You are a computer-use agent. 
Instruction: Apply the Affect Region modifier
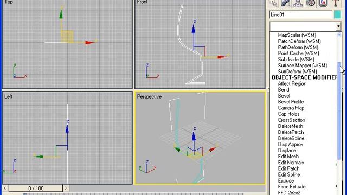point(292,83)
